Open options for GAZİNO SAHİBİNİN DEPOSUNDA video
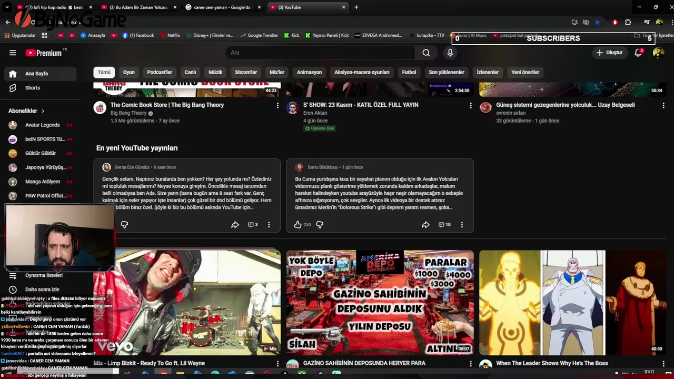 (470, 364)
